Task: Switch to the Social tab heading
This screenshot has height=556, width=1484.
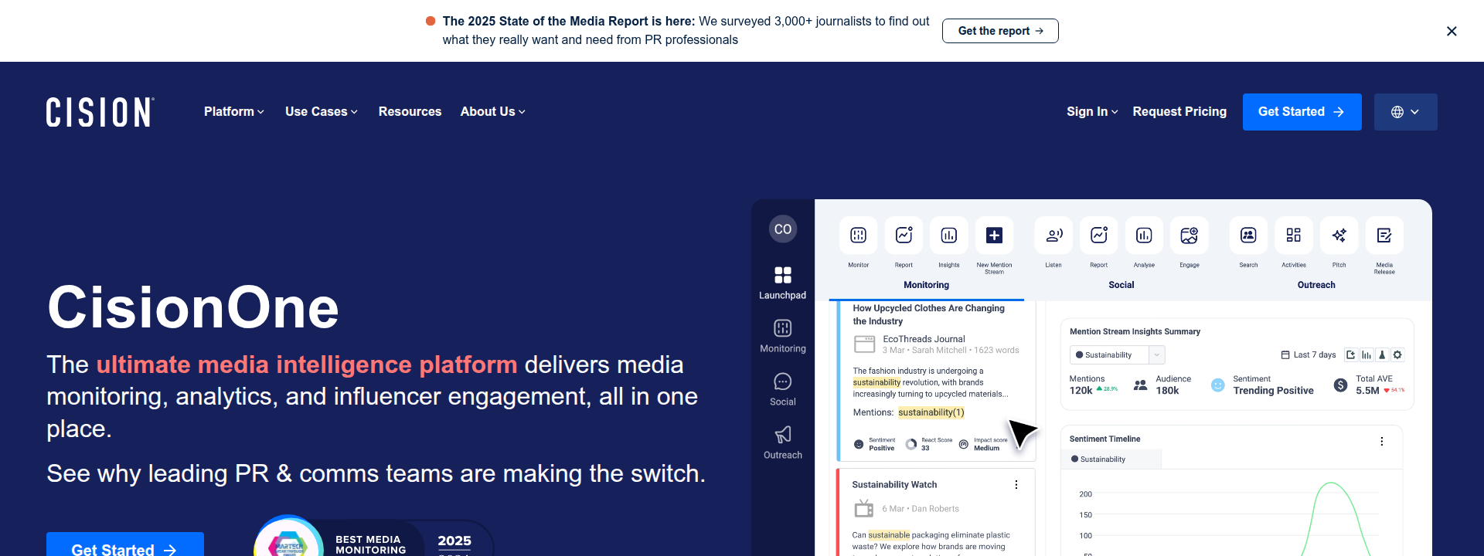Action: pos(1122,285)
